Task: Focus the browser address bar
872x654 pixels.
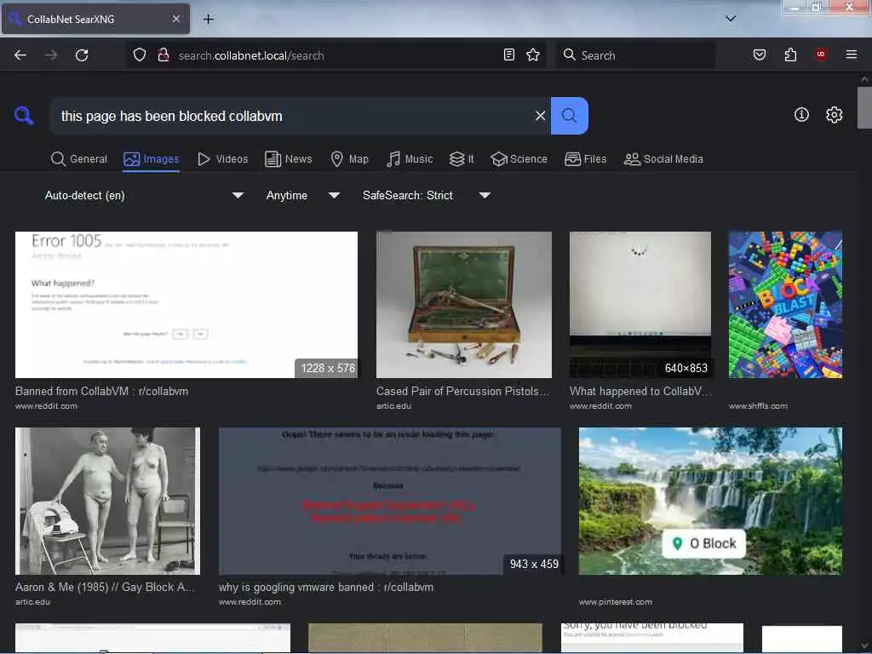Action: click(x=336, y=55)
